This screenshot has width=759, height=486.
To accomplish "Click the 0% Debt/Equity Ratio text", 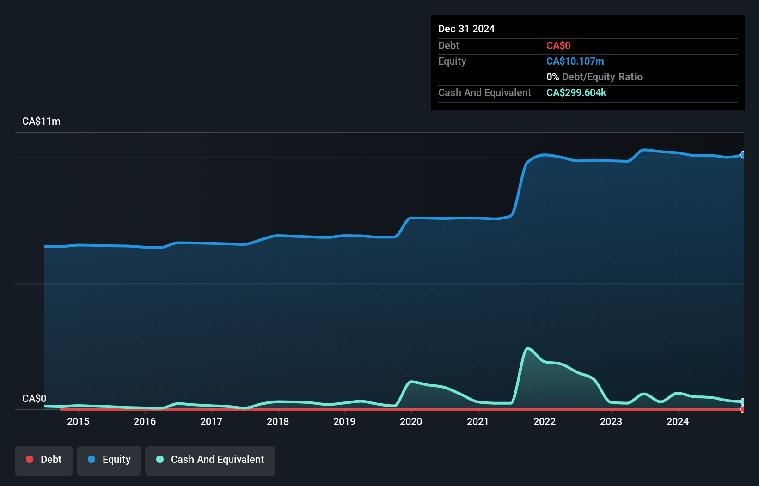I will 594,77.
